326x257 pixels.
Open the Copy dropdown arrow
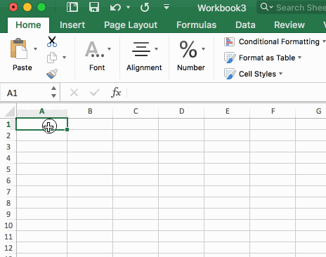64,58
